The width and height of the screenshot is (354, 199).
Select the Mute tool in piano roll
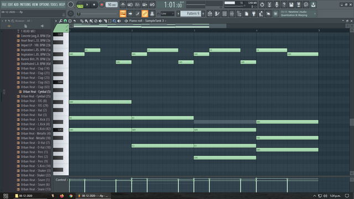pos(100,21)
